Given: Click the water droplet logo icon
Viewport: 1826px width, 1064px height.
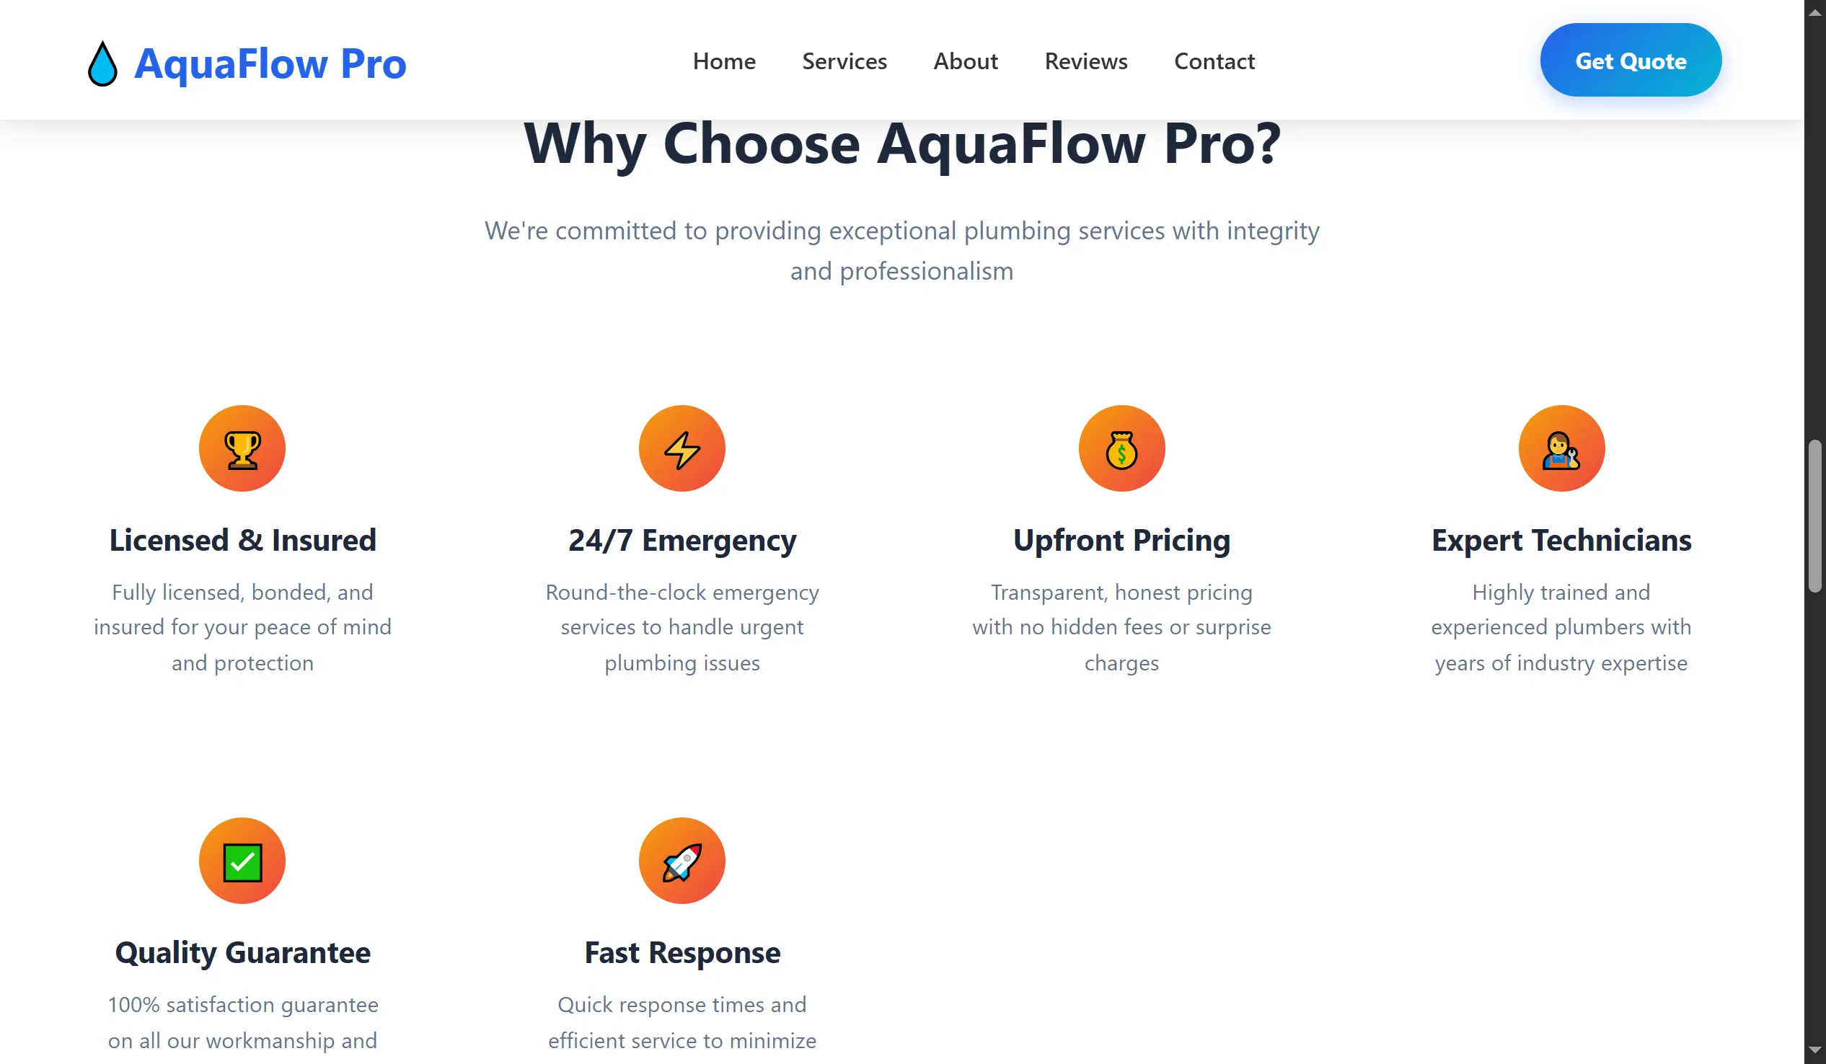Looking at the screenshot, I should click(102, 63).
